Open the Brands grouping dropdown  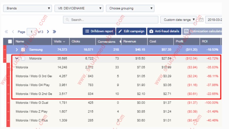tap(27, 8)
